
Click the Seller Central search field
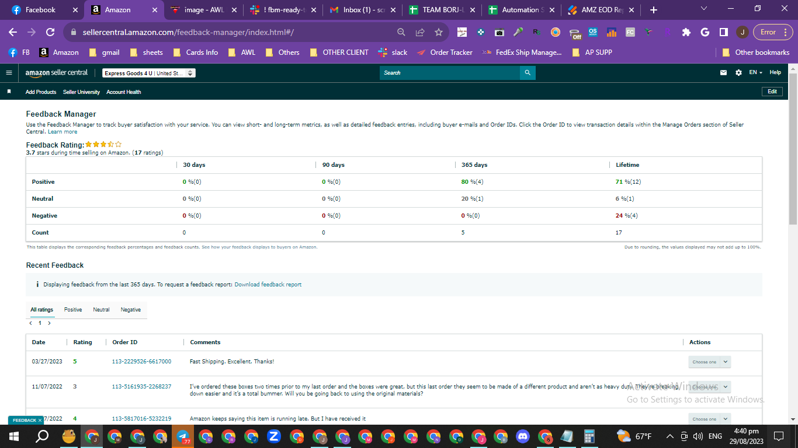(450, 73)
